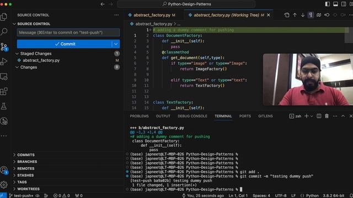353x198 pixels.
Task: Click the Python-Design-Patterns command center search
Action: pos(186,4)
